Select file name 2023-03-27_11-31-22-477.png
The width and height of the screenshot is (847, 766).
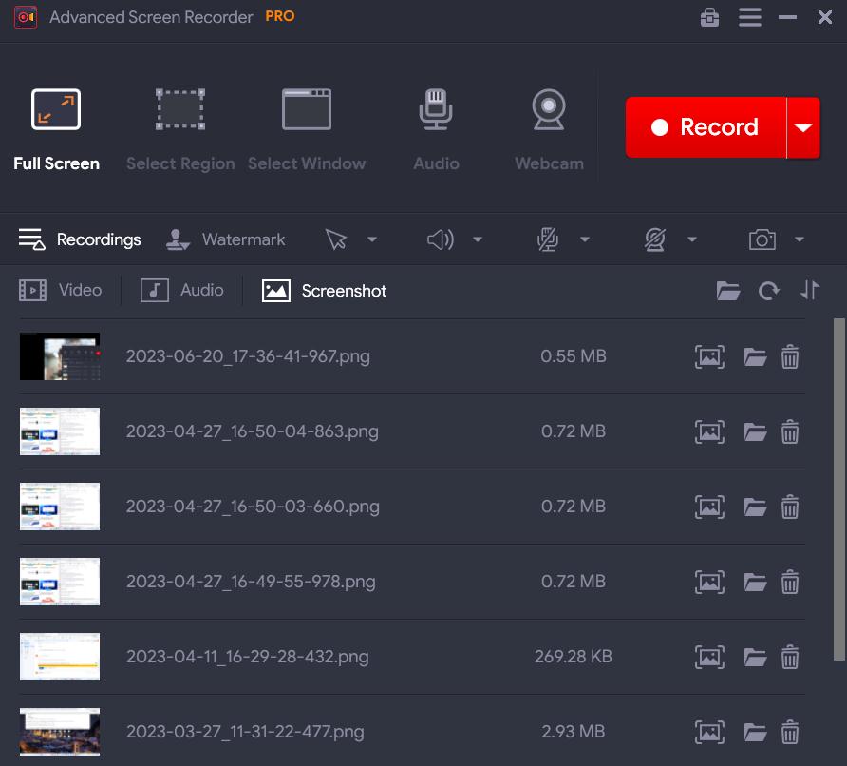(245, 732)
